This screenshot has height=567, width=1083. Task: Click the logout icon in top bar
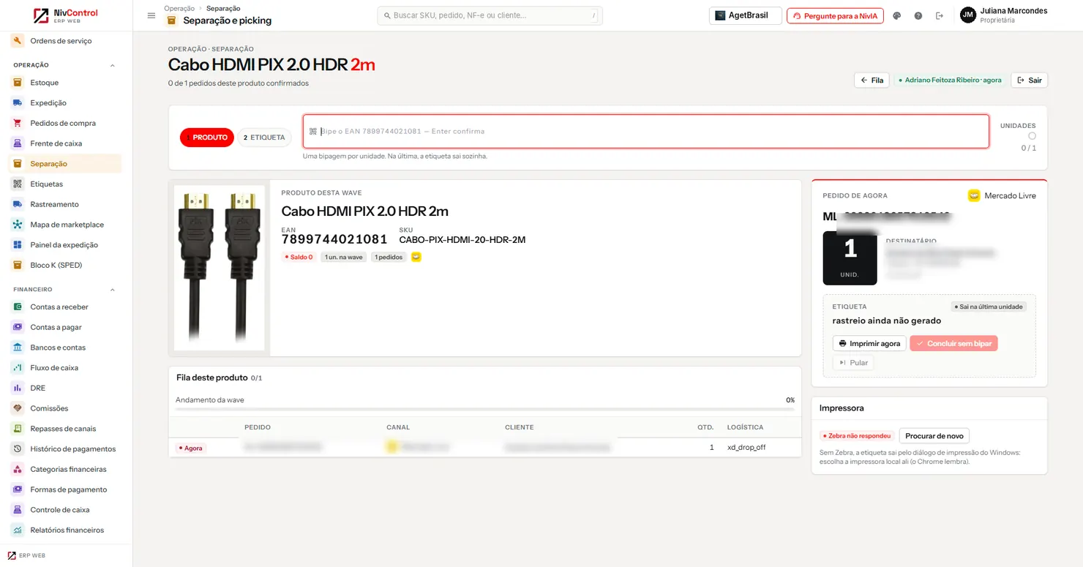pos(940,15)
